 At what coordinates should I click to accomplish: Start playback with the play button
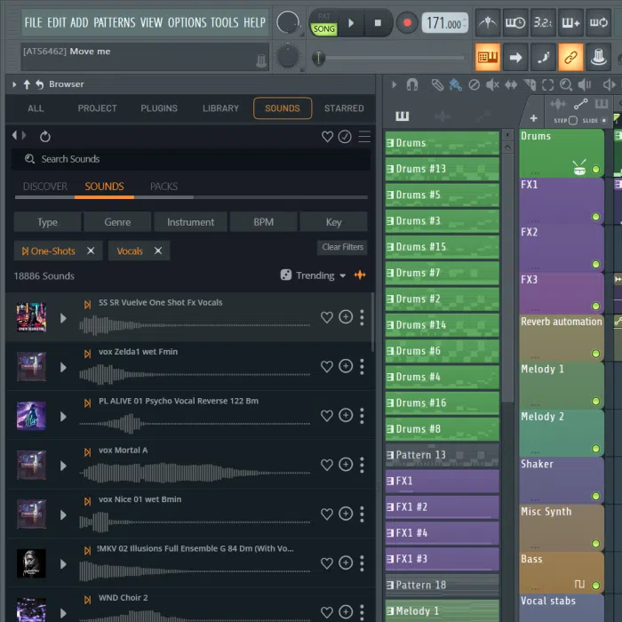[x=351, y=23]
